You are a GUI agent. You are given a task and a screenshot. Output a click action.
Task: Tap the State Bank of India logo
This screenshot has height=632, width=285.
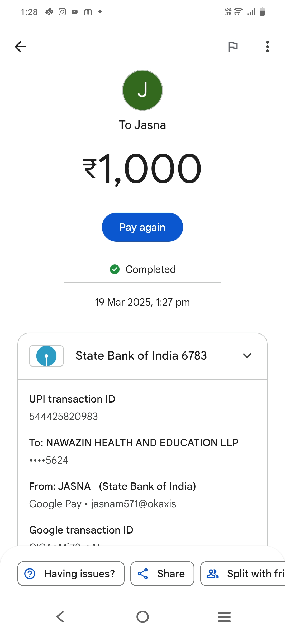coord(46,356)
